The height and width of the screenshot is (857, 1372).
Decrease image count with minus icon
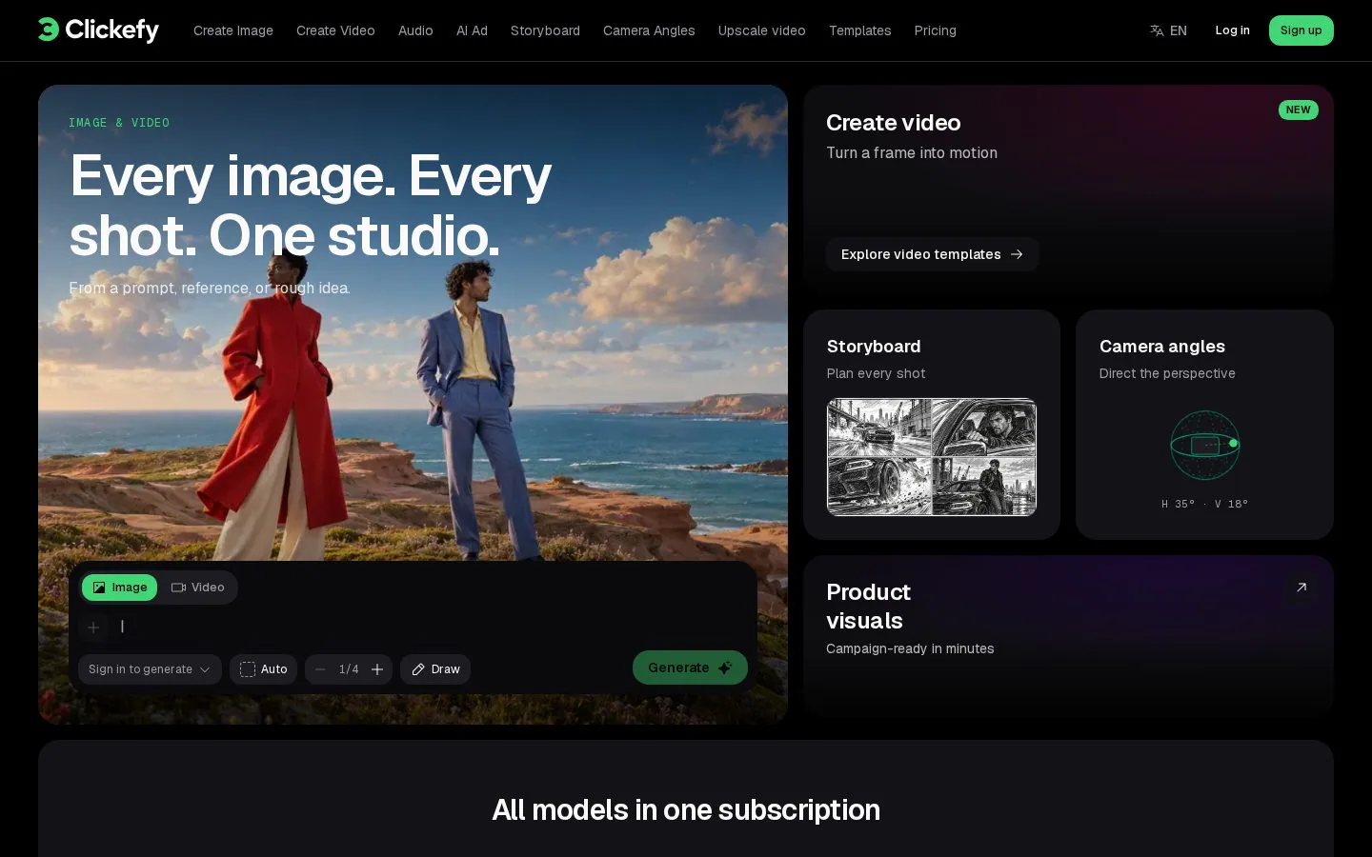(320, 669)
